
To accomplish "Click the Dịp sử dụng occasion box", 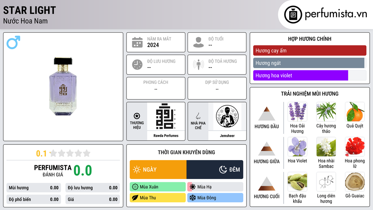I will point(217,88).
